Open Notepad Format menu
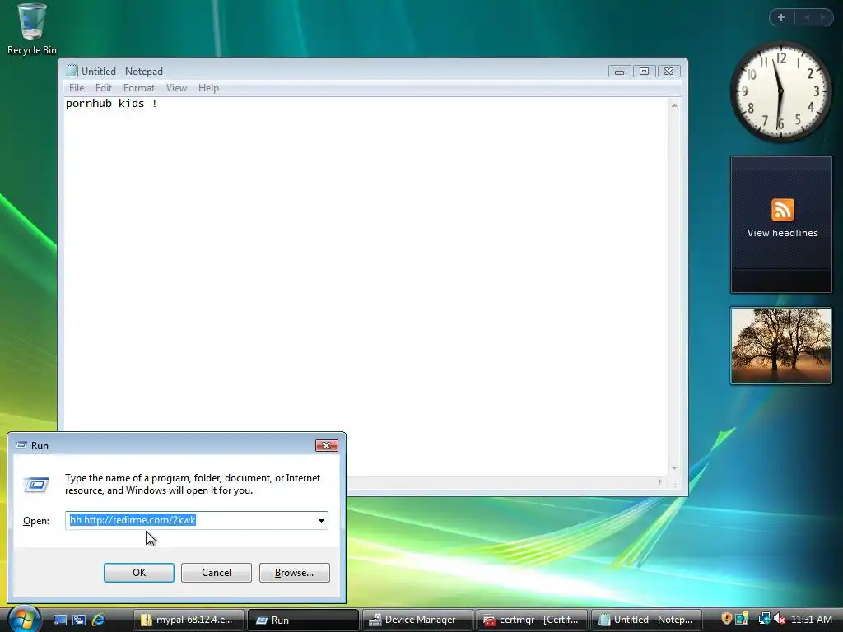Image resolution: width=843 pixels, height=632 pixels. [138, 87]
